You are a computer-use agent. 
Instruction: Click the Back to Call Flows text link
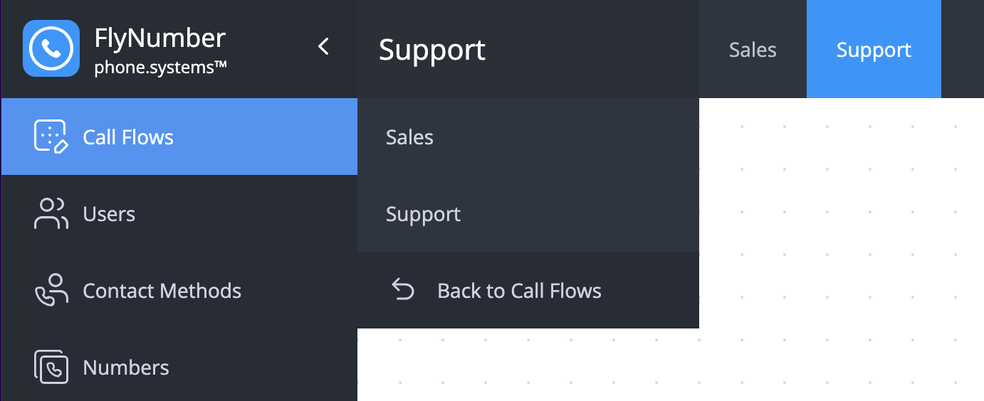pyautogui.click(x=519, y=291)
